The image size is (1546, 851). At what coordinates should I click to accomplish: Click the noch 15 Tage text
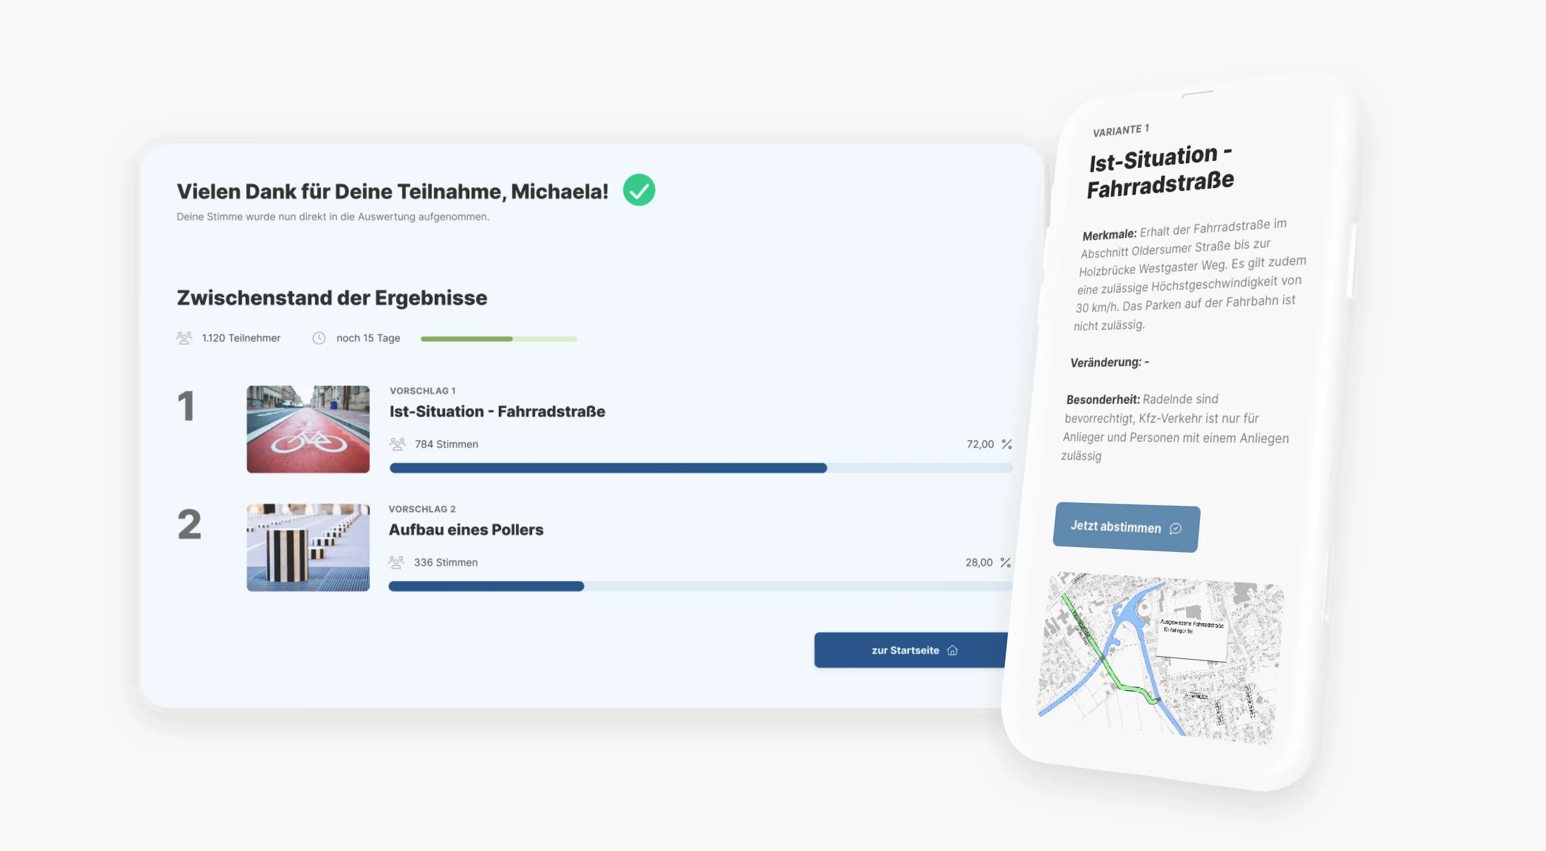click(368, 337)
